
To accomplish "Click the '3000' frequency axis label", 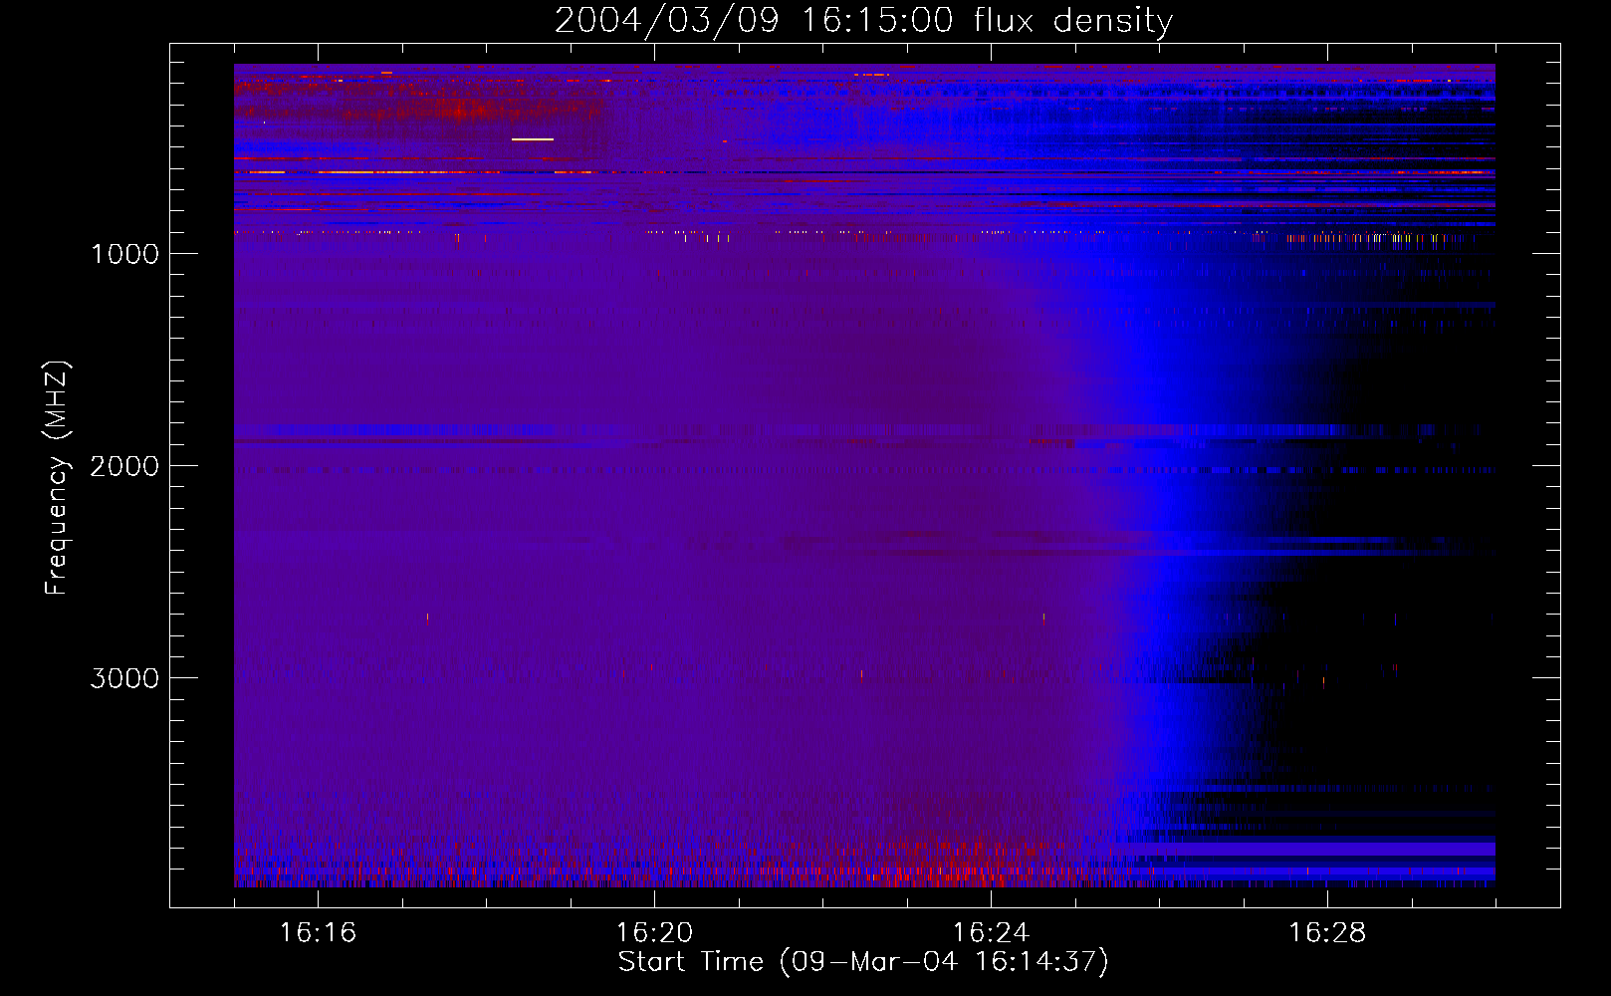I will [124, 678].
